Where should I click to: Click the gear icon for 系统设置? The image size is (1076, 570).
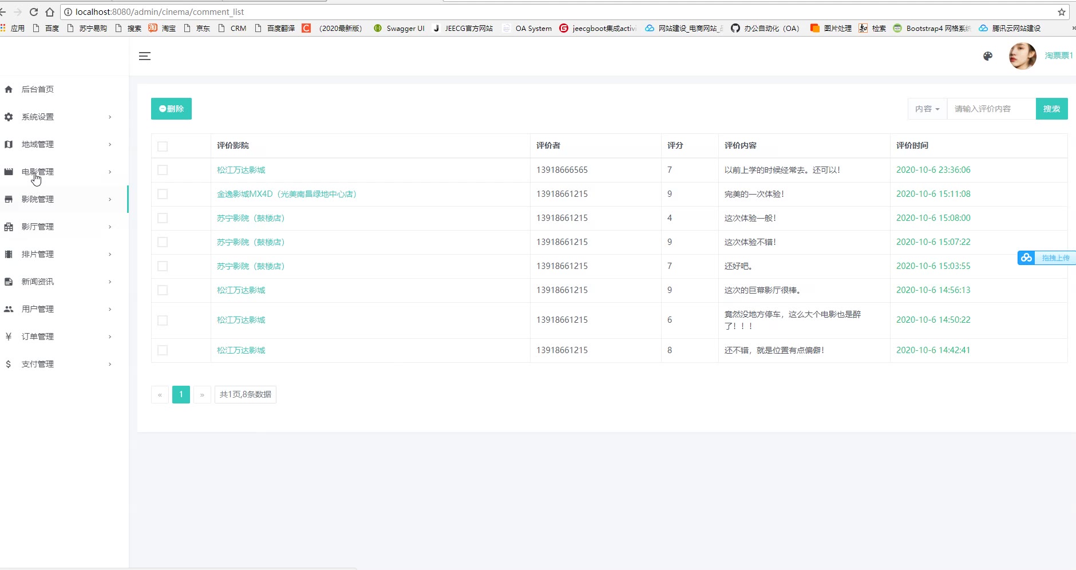(x=9, y=117)
